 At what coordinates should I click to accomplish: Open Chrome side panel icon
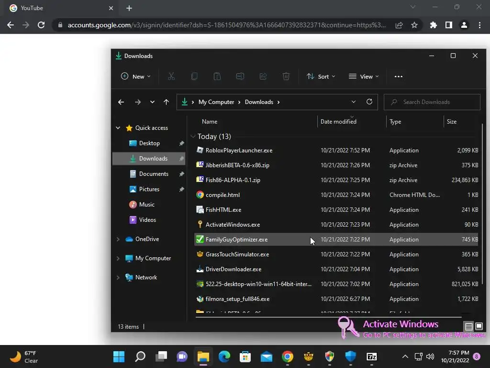click(449, 25)
